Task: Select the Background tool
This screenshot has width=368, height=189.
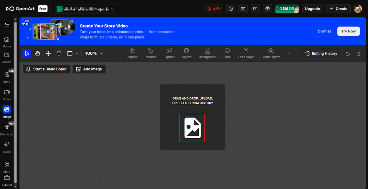Action: coord(207,53)
